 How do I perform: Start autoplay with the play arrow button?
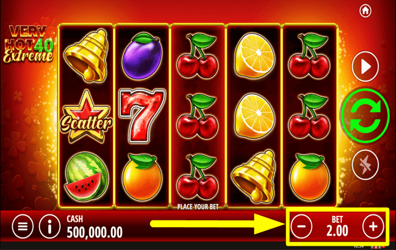365,67
